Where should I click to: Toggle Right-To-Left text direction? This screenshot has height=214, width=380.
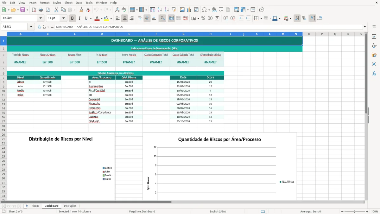click(x=304, y=18)
